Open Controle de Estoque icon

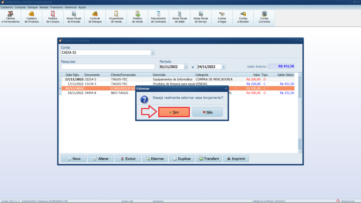point(95,17)
